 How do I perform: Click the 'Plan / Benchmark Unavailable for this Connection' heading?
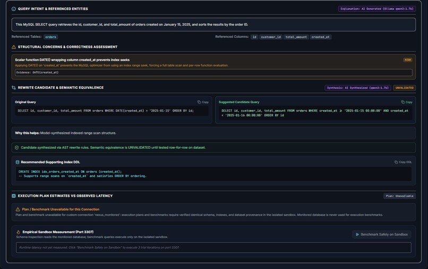61,209
